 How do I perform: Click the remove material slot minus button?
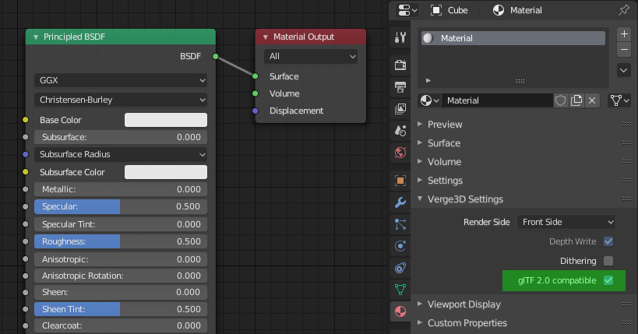tap(624, 50)
